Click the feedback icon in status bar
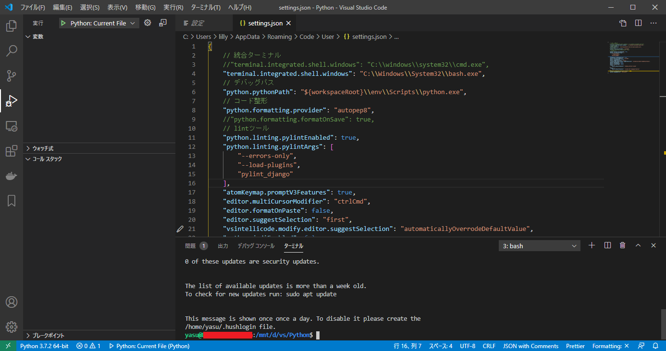The height and width of the screenshot is (351, 666). click(641, 346)
